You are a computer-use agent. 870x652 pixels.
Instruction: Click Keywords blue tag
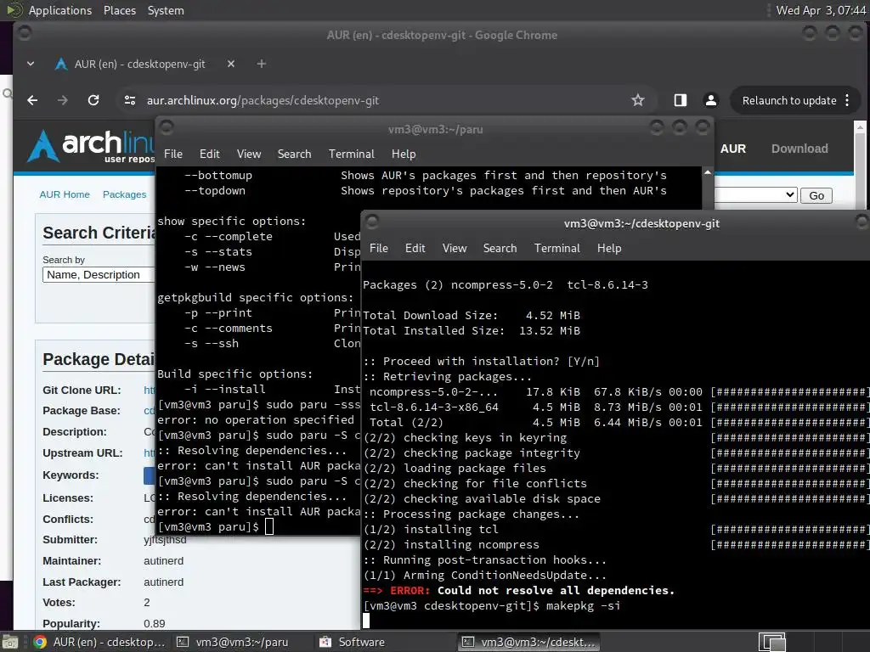pos(149,475)
